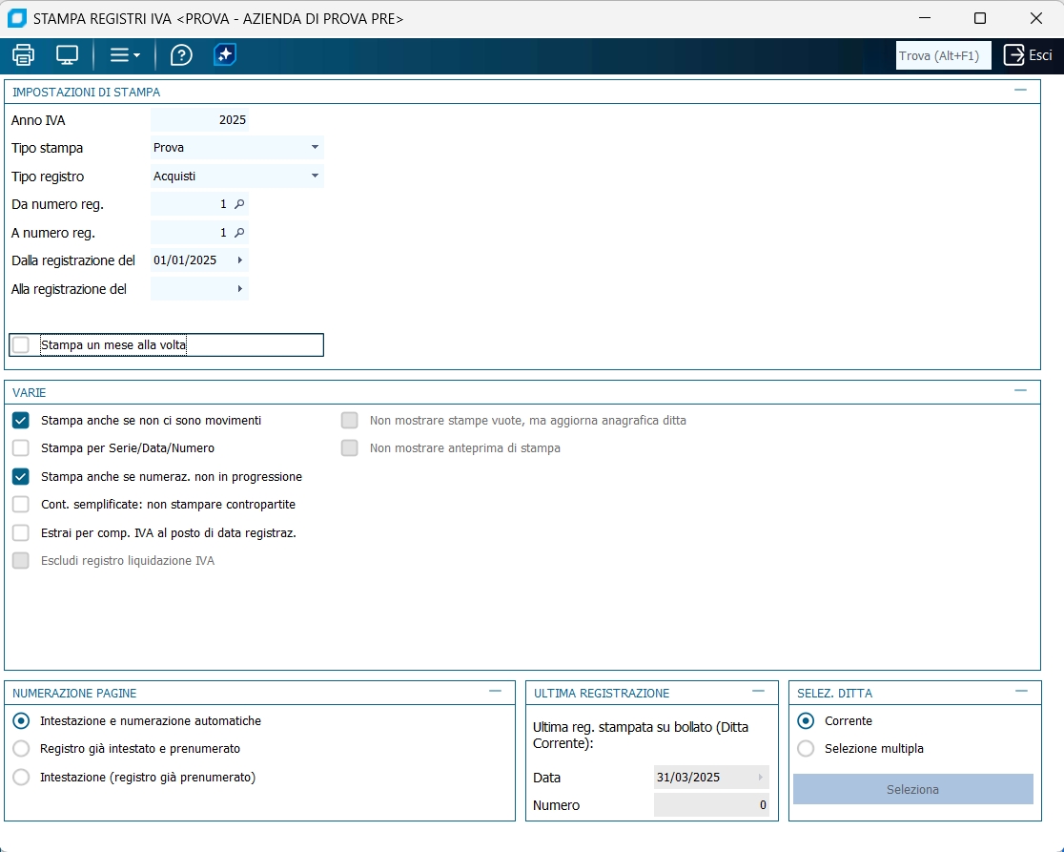Image resolution: width=1064 pixels, height=852 pixels.
Task: Enable Stampa un mese alla volta
Action: click(21, 345)
